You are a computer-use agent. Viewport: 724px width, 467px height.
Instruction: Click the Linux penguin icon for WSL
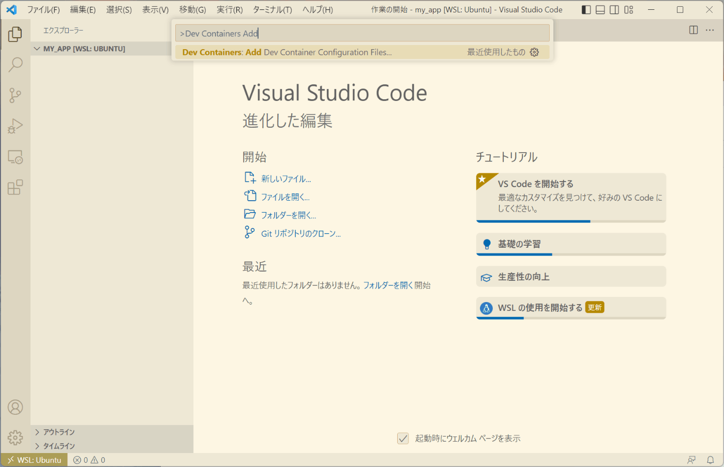tap(486, 308)
